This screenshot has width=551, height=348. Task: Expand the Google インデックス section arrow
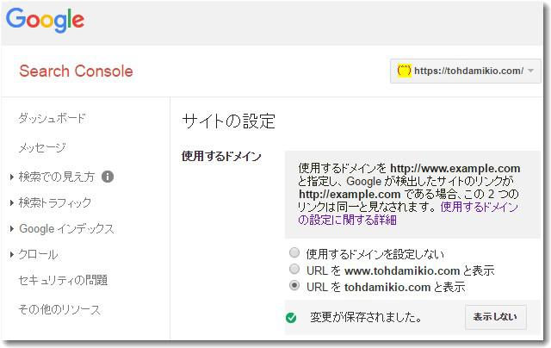click(11, 229)
